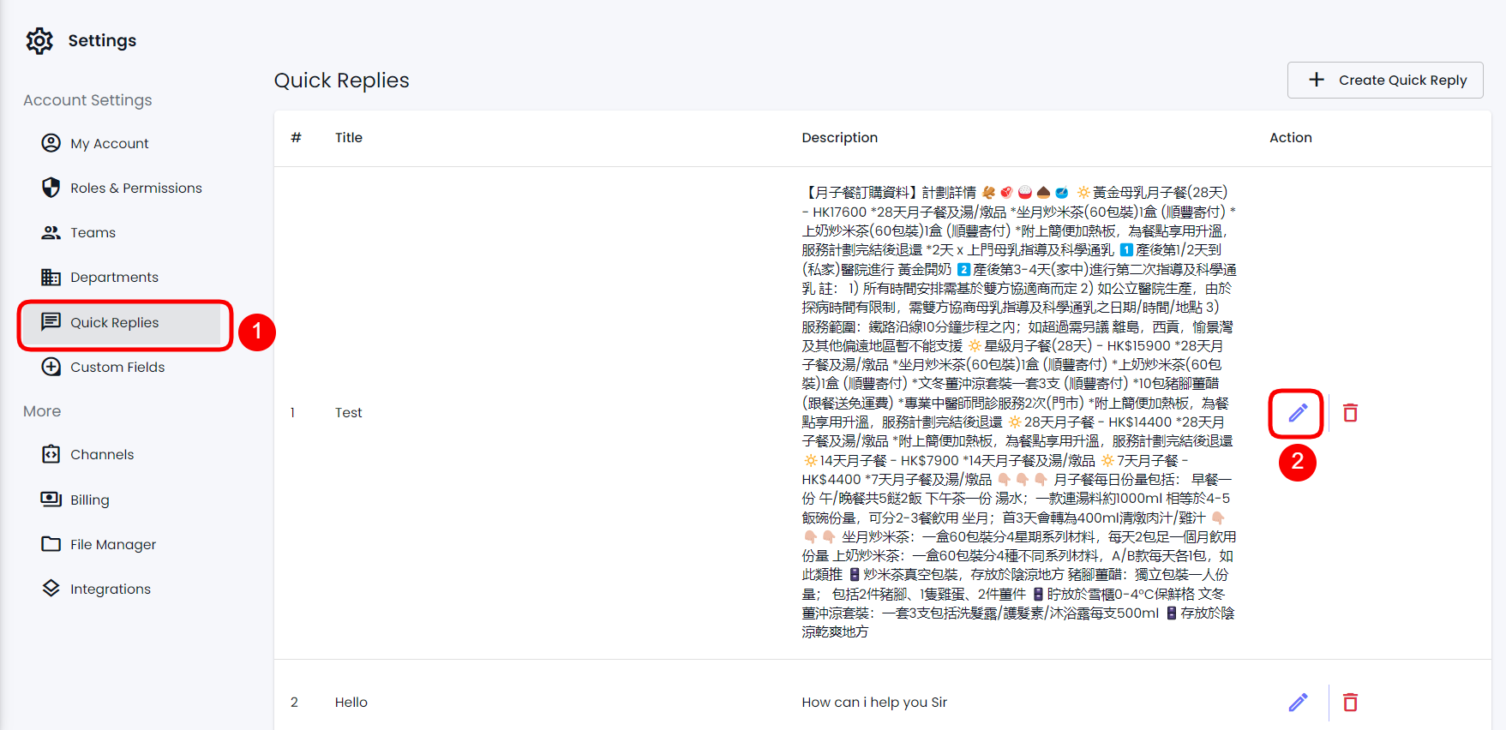
Task: Open Custom Fields settings
Action: pyautogui.click(x=117, y=367)
